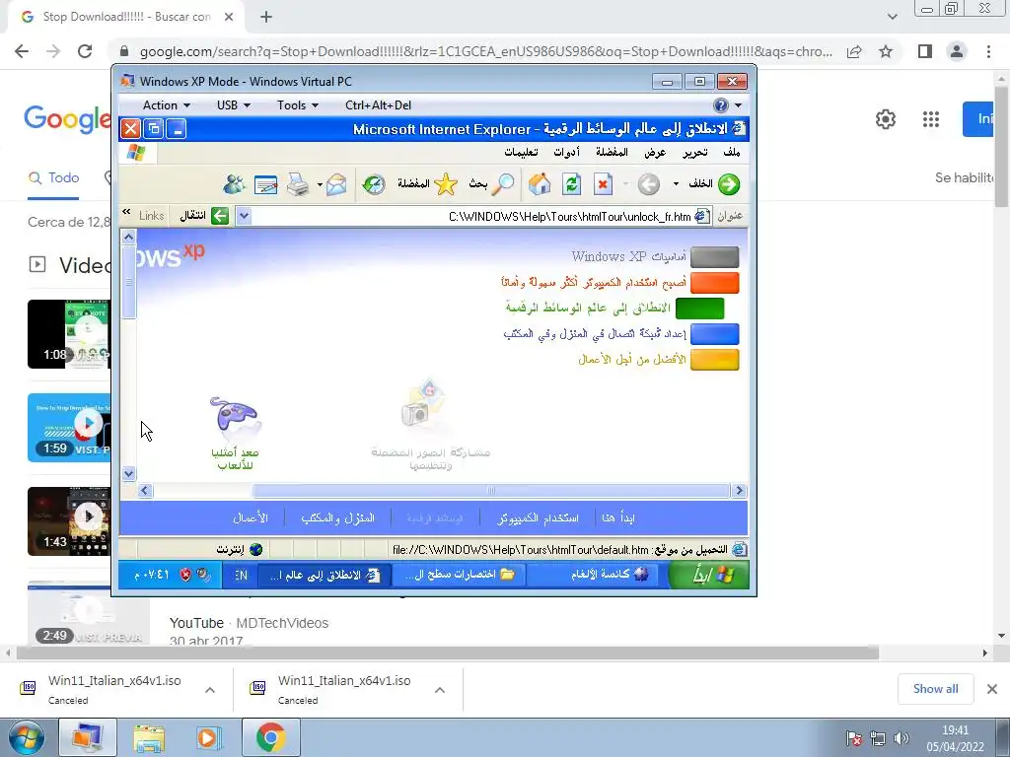This screenshot has height=757, width=1010.
Task: Select the yellow business topic swatch
Action: point(714,360)
